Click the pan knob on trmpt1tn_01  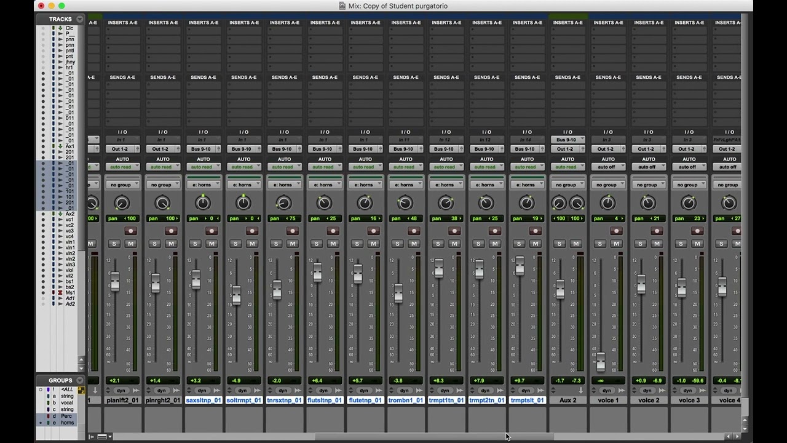(x=446, y=202)
